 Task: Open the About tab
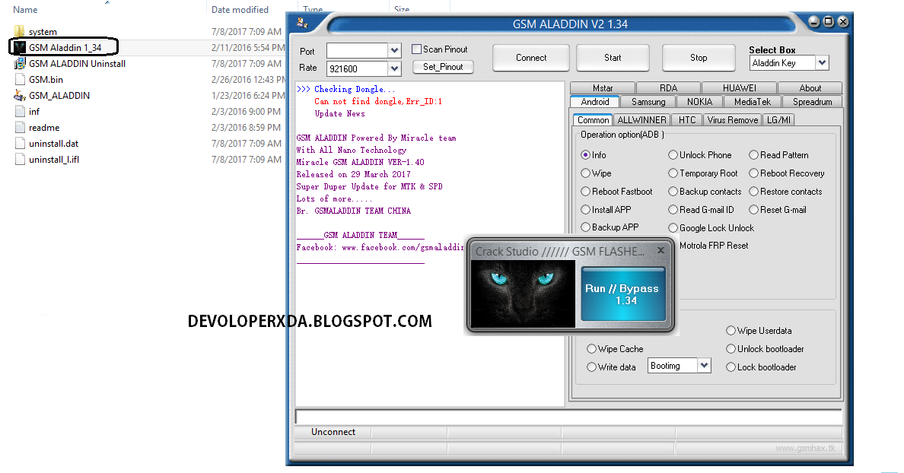click(x=810, y=88)
